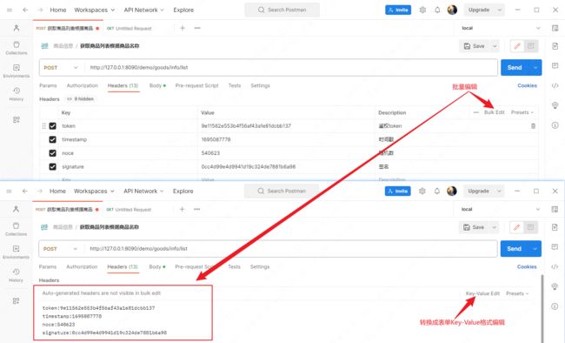This screenshot has width=565, height=343.
Task: Click the Search Postman box in the key-value table window
Action: point(282,10)
